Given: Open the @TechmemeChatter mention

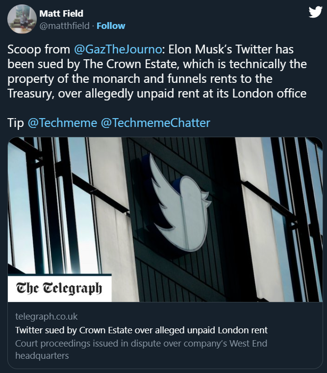Looking at the screenshot, I should (x=155, y=122).
